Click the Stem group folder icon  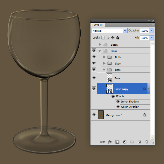(x=110, y=63)
